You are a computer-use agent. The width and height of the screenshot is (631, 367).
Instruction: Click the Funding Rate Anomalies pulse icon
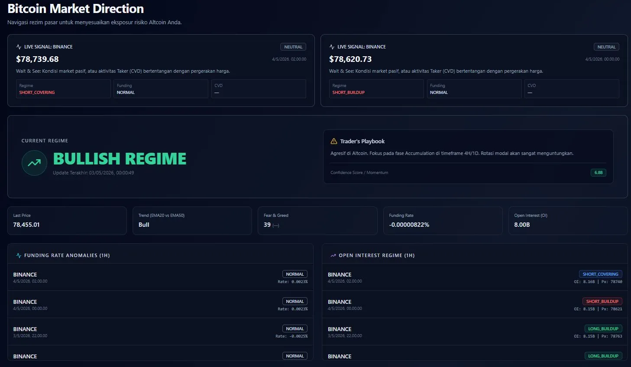[x=19, y=255]
